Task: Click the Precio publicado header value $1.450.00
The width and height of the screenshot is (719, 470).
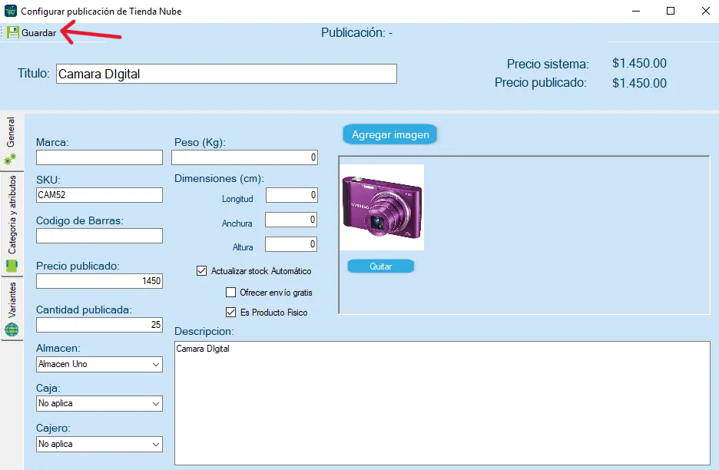Action: point(639,83)
